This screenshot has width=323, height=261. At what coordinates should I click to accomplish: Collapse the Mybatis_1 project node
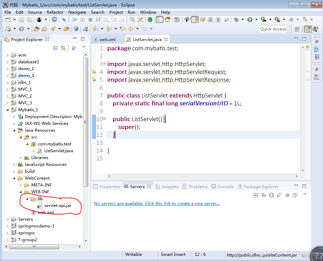tap(8, 110)
